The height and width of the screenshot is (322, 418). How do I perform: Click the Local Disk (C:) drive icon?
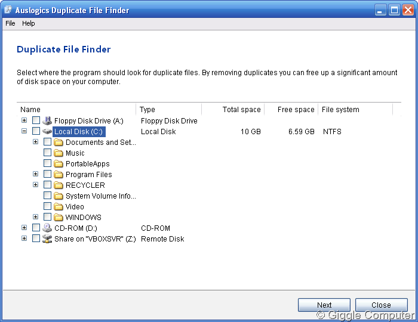(47, 131)
